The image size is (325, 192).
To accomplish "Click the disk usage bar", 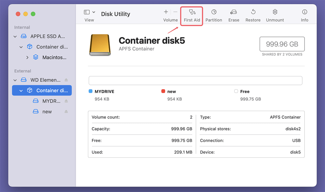I will [195, 81].
